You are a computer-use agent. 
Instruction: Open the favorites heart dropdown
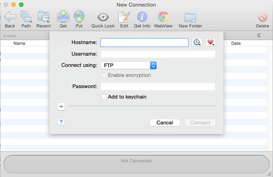[x=210, y=43]
